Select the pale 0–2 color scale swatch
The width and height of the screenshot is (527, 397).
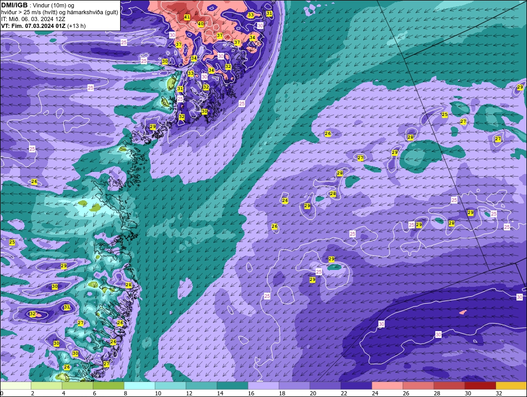point(16,385)
